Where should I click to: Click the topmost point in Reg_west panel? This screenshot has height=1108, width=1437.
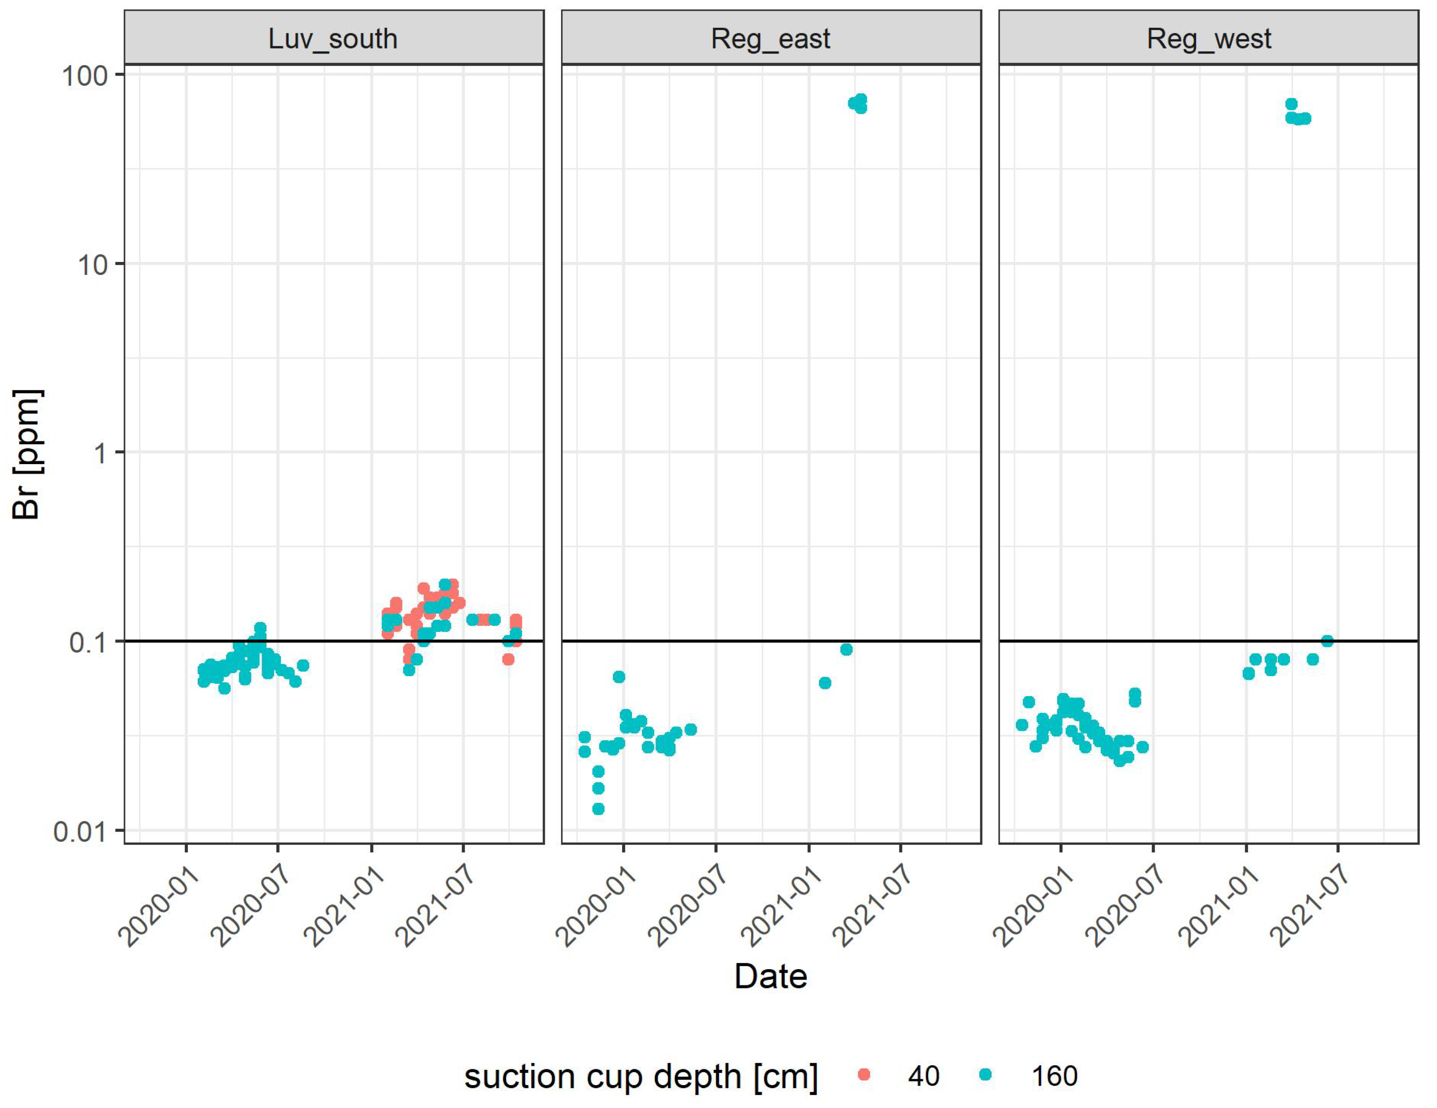click(x=1291, y=104)
